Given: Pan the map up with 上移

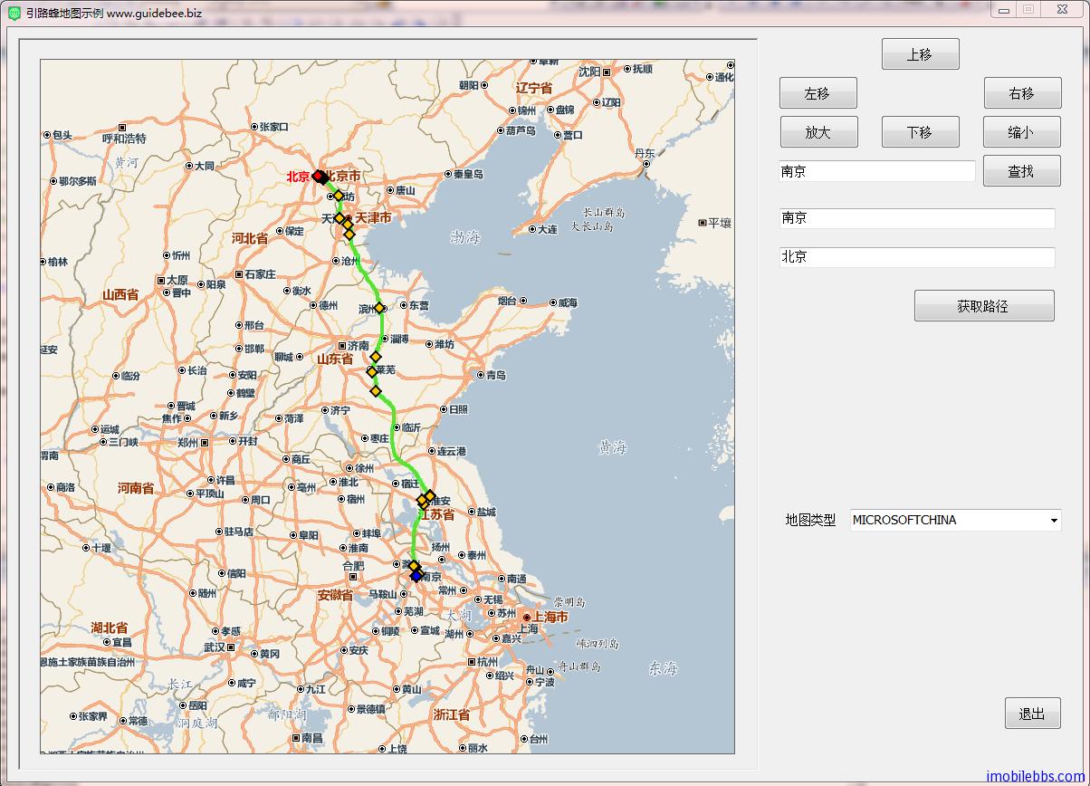Looking at the screenshot, I should [920, 54].
